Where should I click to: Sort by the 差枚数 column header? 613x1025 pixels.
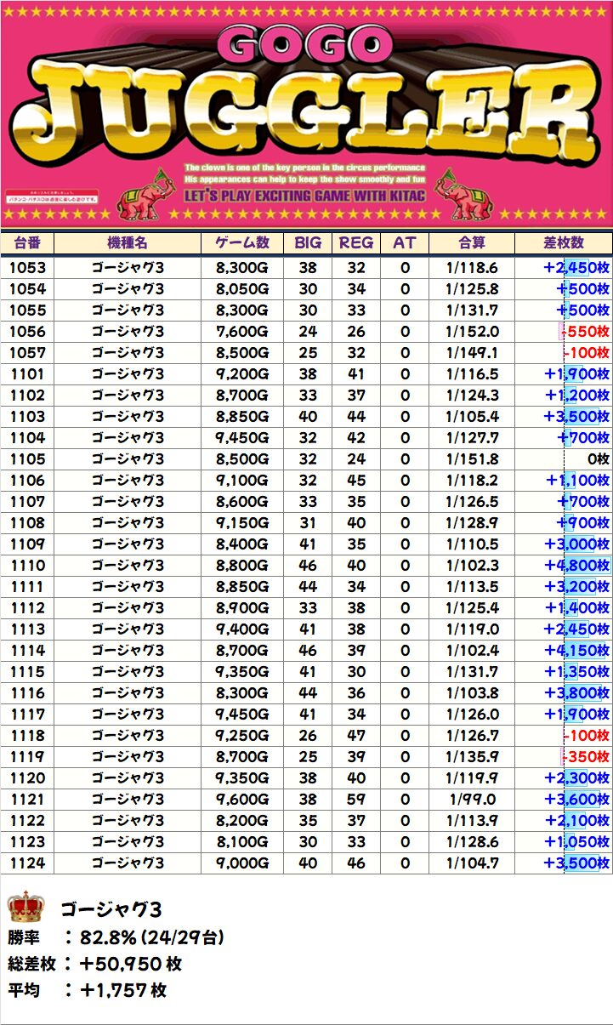(563, 242)
